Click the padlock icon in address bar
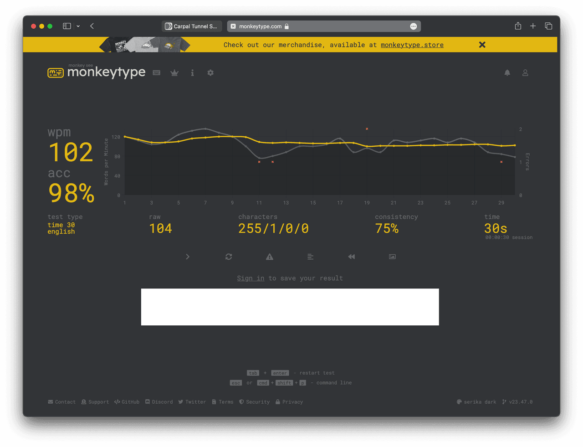 point(286,26)
